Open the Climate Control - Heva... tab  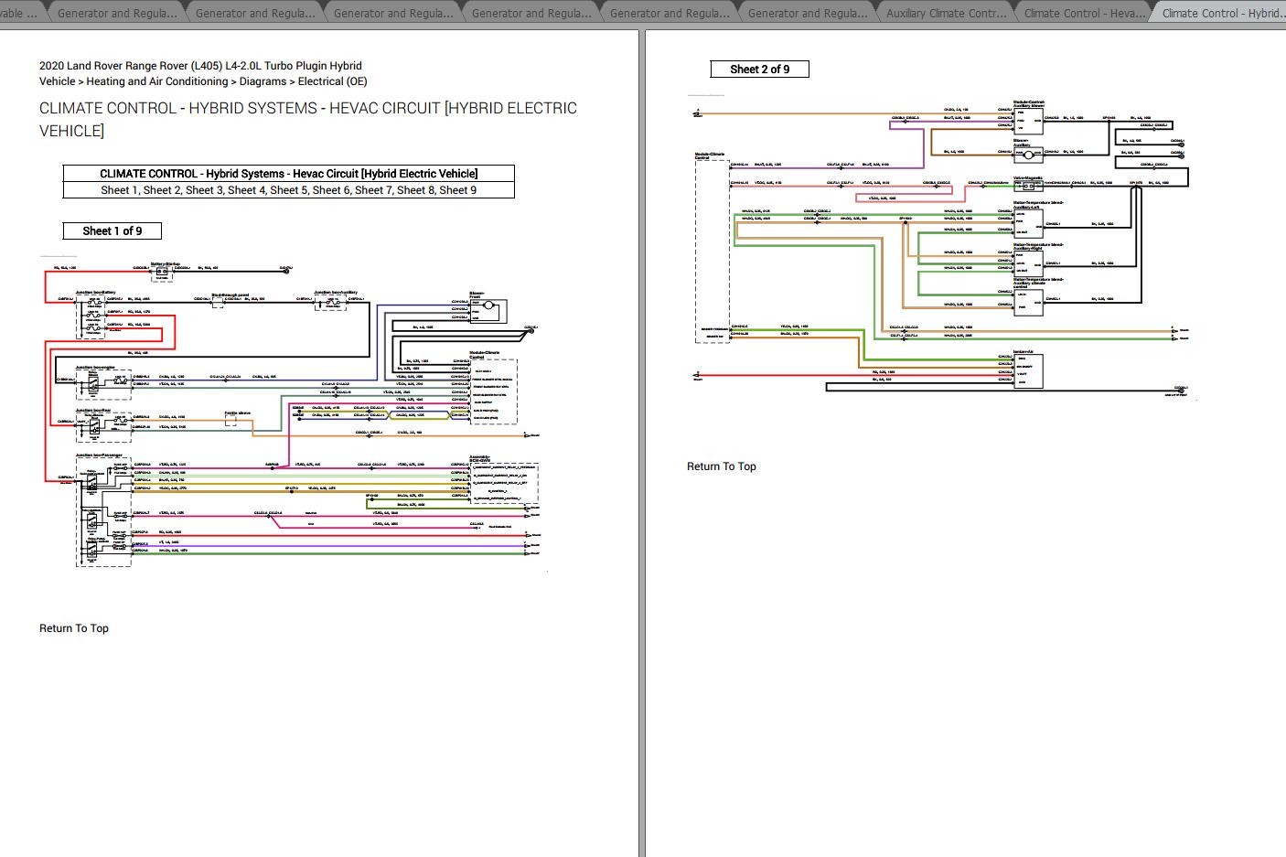pos(1084,14)
